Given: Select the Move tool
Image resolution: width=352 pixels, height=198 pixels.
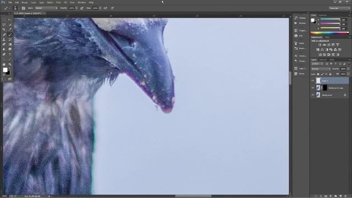Looking at the screenshot, I should click(10, 20).
